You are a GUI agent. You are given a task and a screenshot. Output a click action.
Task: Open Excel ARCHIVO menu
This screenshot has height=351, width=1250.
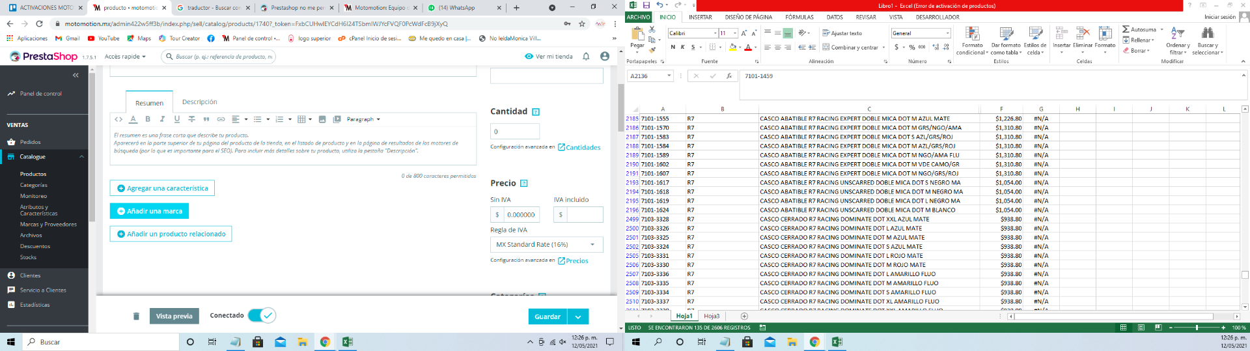[639, 17]
